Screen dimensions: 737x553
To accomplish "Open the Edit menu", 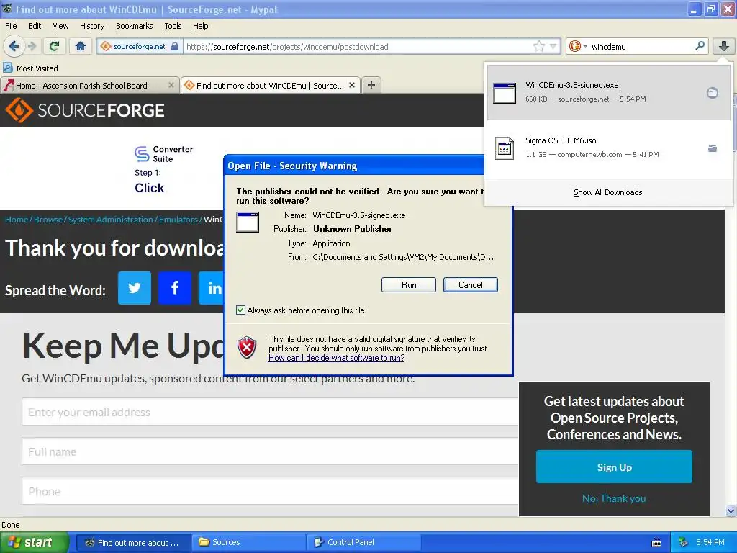I will [35, 26].
